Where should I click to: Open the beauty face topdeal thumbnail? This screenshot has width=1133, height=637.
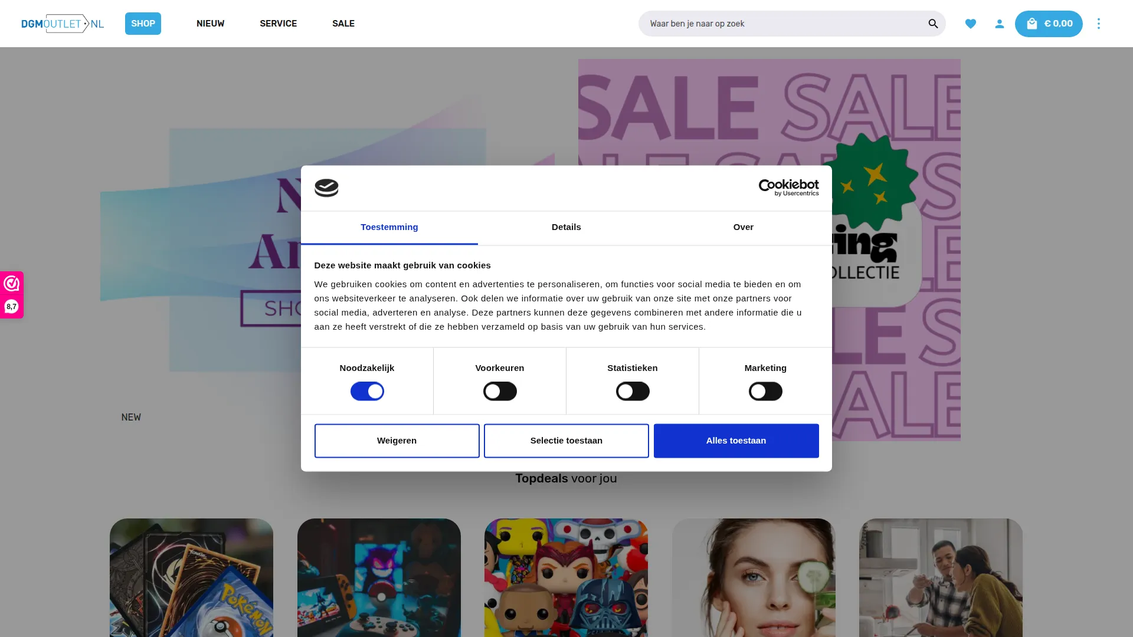[x=754, y=577]
